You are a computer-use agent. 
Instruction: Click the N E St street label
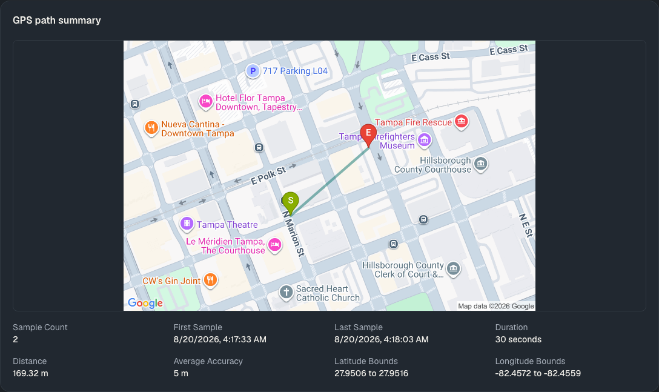coord(526,226)
